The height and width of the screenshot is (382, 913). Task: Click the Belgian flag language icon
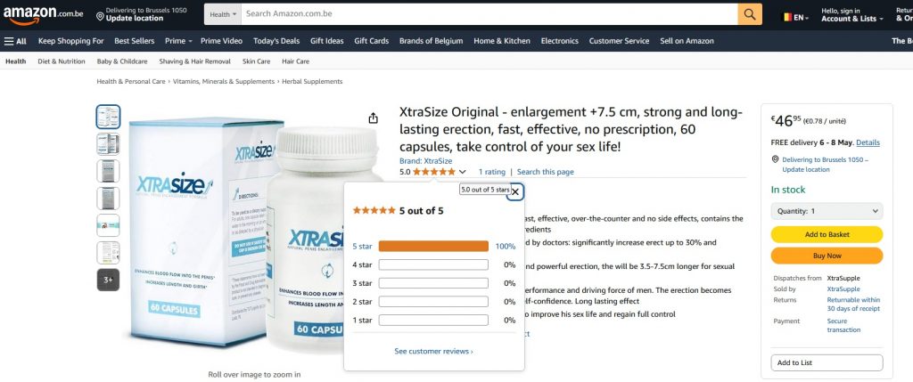coord(786,18)
